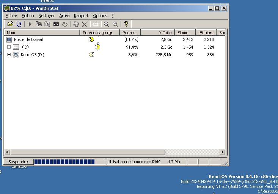Image resolution: width=278 pixels, height=194 pixels.
Task: Click the resize grip in status bar
Action: pos(226,162)
